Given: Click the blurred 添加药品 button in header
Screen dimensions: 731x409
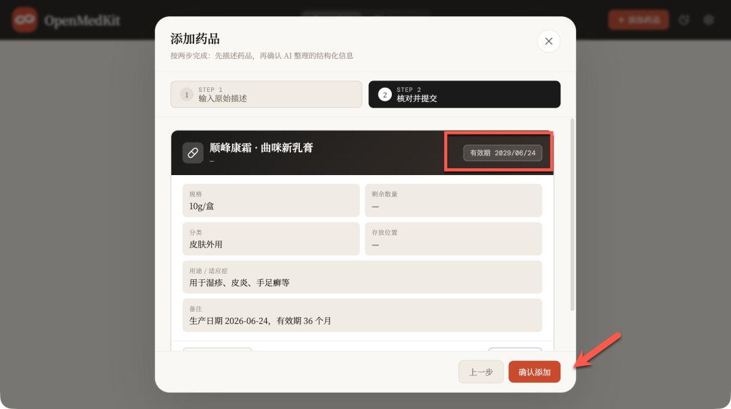Looking at the screenshot, I should [x=639, y=20].
